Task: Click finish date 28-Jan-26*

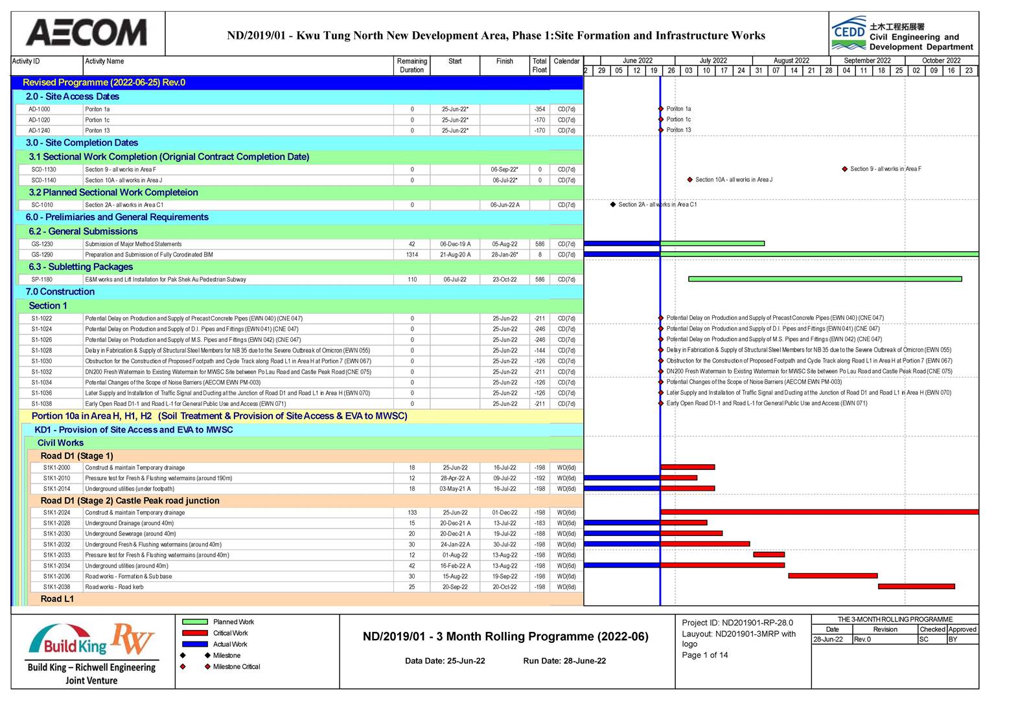Action: coord(505,255)
